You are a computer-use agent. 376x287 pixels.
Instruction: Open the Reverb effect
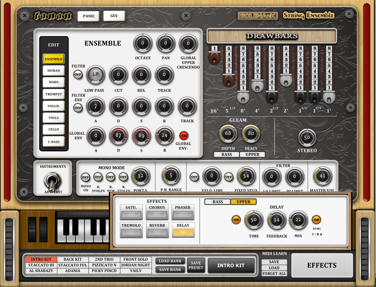point(157,231)
